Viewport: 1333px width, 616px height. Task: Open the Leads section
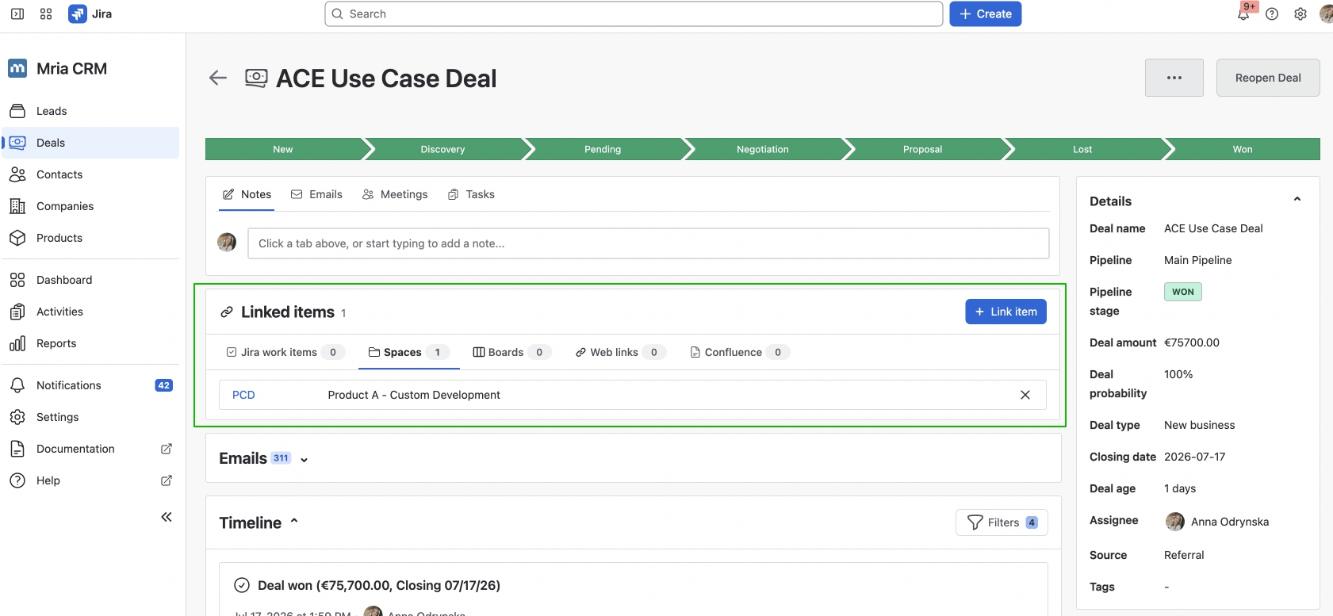pyautogui.click(x=90, y=111)
